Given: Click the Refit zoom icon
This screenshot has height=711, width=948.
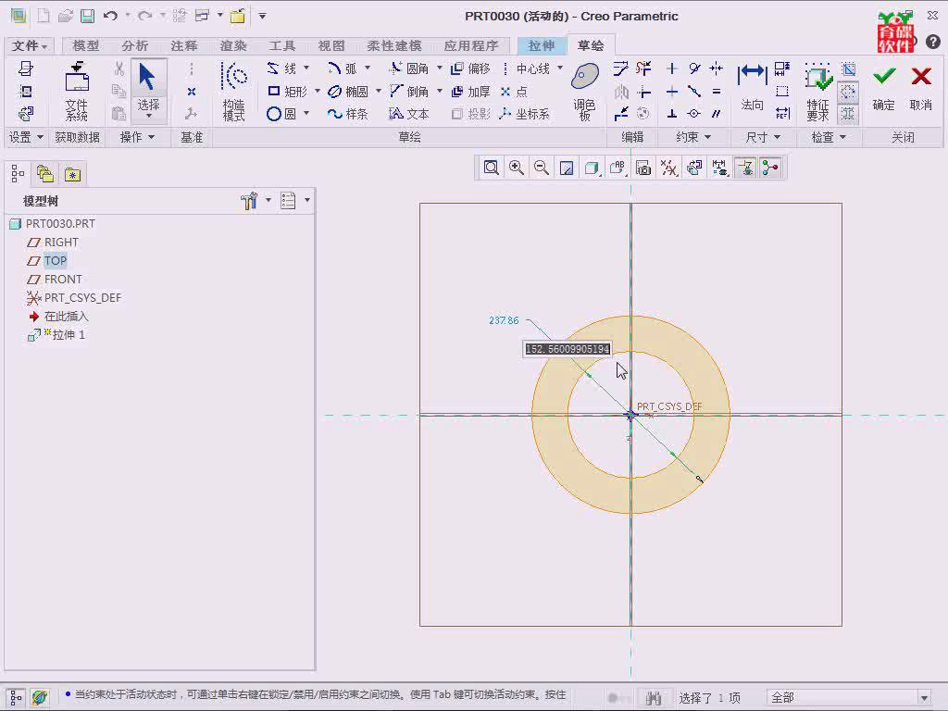Looking at the screenshot, I should (491, 168).
